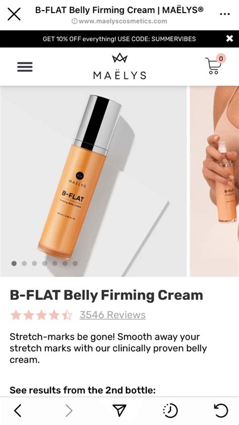The width and height of the screenshot is (239, 425).
Task: Open the 3546 Reviews link
Action: [112, 315]
